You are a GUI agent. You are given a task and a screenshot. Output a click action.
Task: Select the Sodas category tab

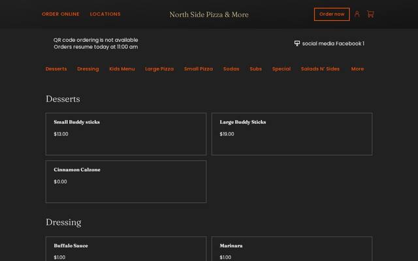point(231,69)
